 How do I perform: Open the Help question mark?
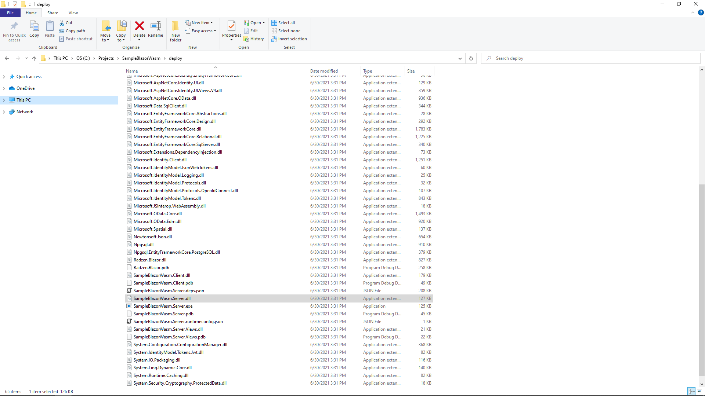701,12
